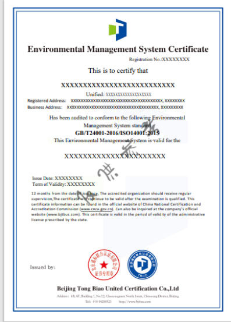
Task: Click the Environmental Management System Certificate title
Action: (118, 49)
